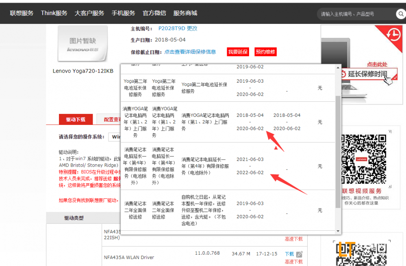Click 无 in the 第4年 有限保修 row
Viewport: 406px width, 266px height.
coord(320,166)
